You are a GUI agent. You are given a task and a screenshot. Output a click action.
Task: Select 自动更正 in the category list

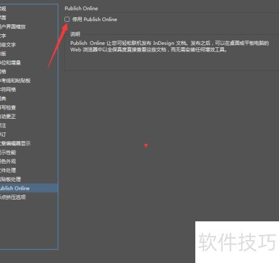pos(8,116)
